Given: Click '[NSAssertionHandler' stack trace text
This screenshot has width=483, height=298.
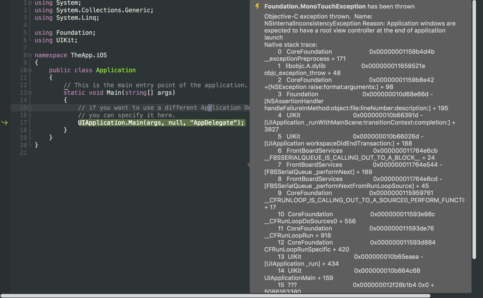Looking at the screenshot, I should 294,101.
